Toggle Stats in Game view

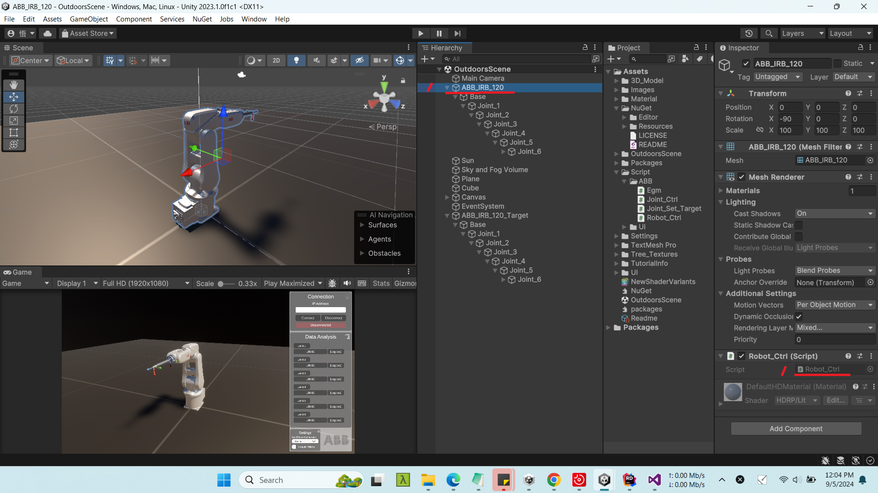(381, 283)
